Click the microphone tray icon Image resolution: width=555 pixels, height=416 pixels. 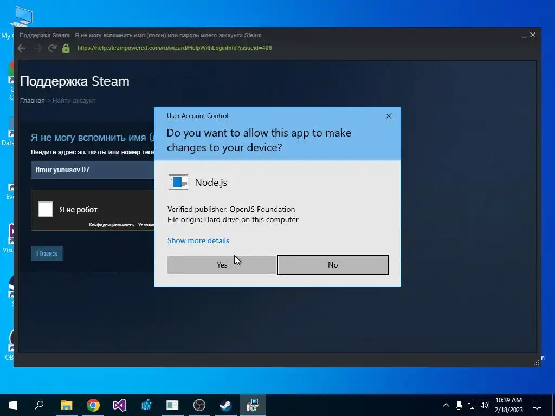point(459,405)
